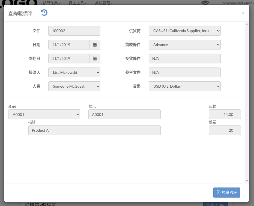Expand the 人員 Someone McGuest dropdown

[x=74, y=86]
